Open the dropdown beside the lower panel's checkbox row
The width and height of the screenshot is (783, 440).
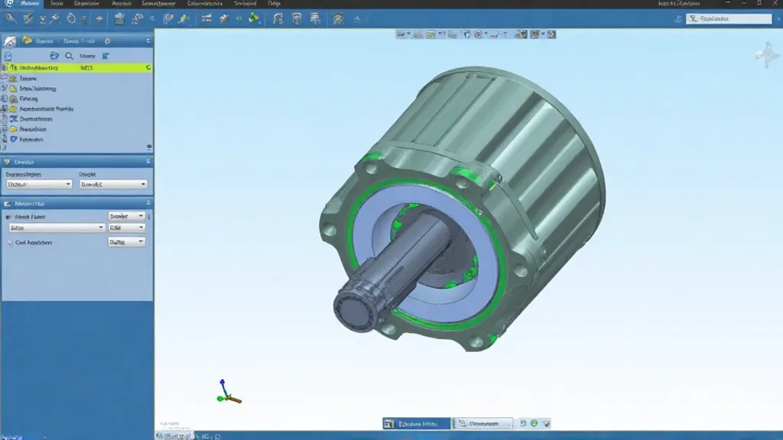pos(126,216)
